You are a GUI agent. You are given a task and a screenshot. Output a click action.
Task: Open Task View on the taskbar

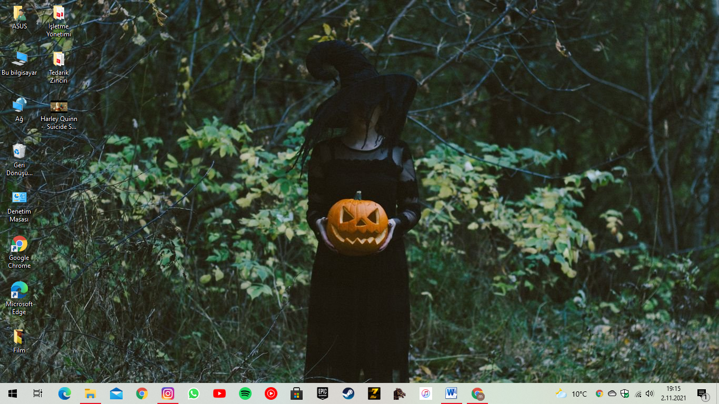click(x=38, y=393)
